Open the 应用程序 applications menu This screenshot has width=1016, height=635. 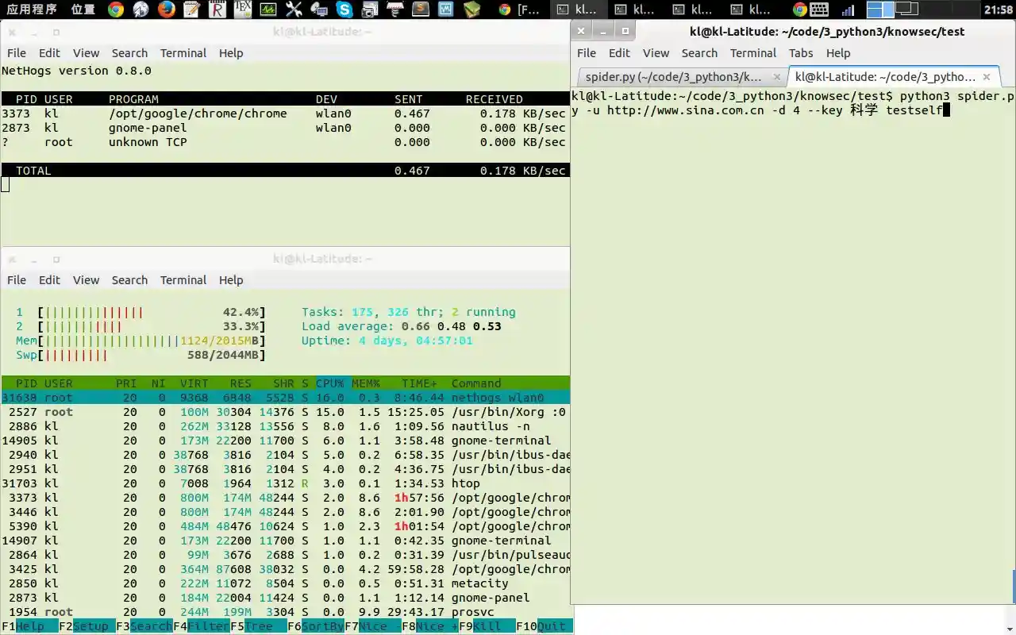point(32,10)
